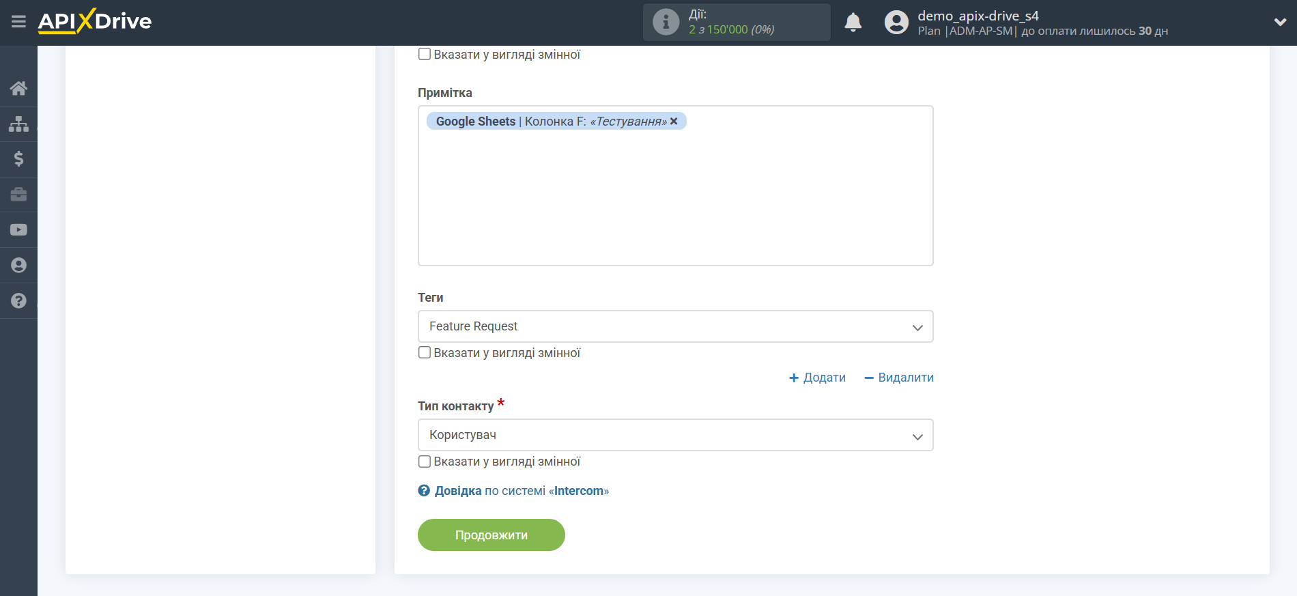This screenshot has height=596, width=1297.
Task: Open the Тип контакту dropdown showing Користувач
Action: tap(675, 435)
